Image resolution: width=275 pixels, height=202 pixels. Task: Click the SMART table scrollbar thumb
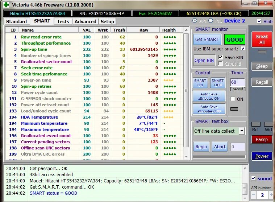[186, 90]
